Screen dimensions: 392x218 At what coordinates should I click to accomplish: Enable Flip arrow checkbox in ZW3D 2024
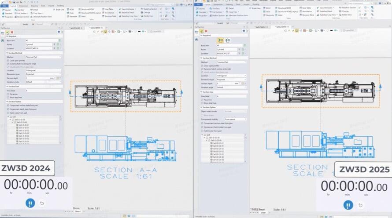[8, 94]
